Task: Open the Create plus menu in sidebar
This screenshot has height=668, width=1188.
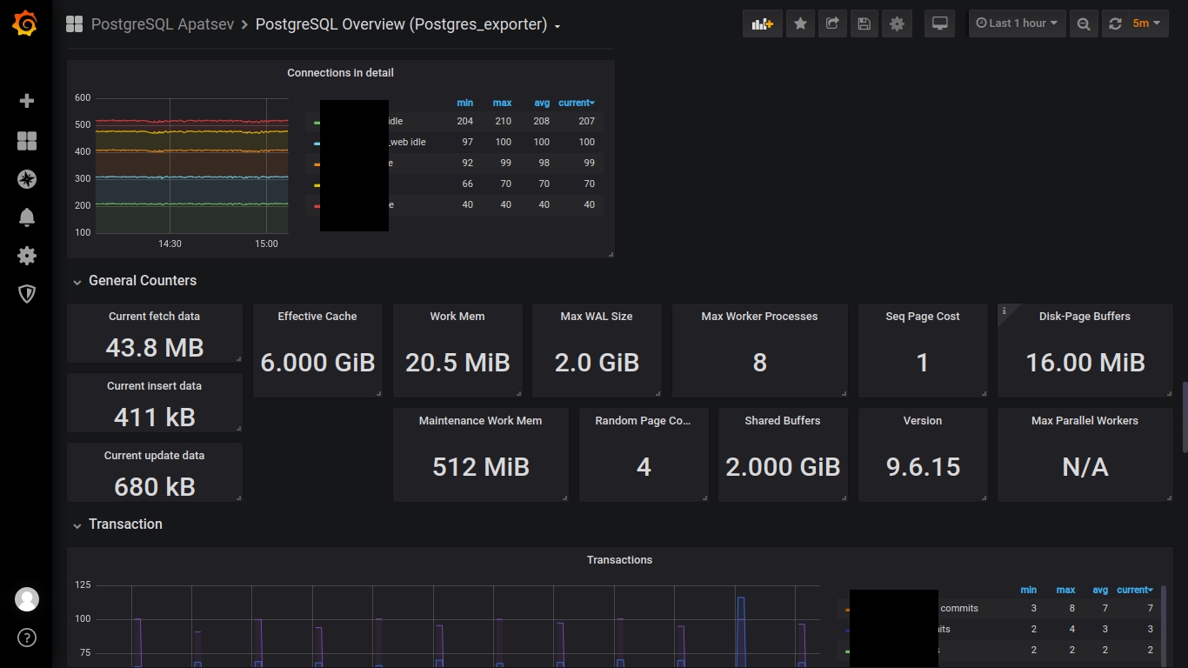Action: 27,101
